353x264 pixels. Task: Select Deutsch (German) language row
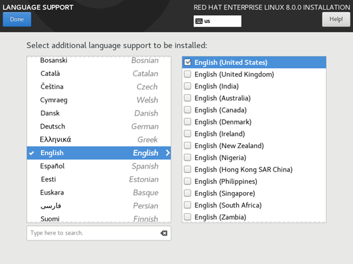point(99,127)
